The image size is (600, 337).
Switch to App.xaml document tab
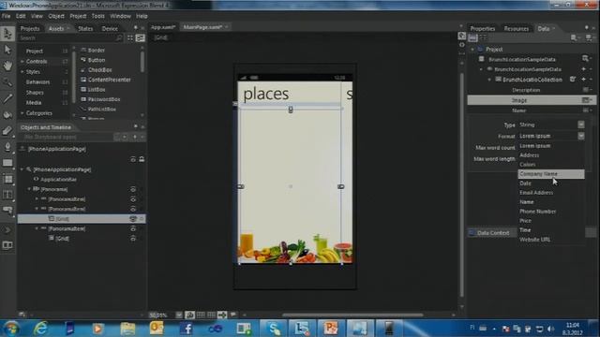coord(163,27)
